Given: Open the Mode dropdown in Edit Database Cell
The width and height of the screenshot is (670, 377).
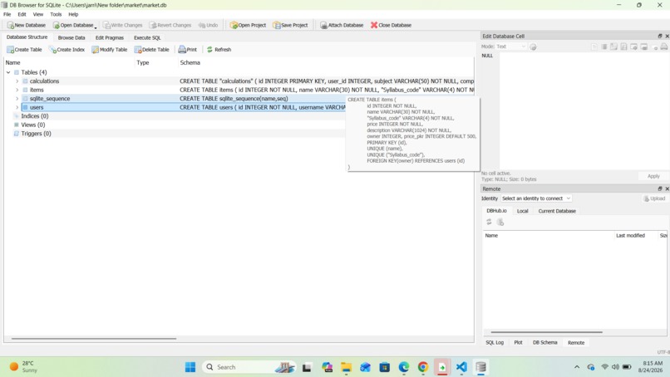Looking at the screenshot, I should point(511,47).
